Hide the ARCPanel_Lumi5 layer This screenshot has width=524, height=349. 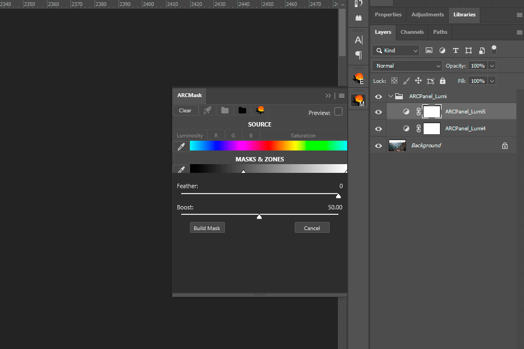click(x=378, y=112)
